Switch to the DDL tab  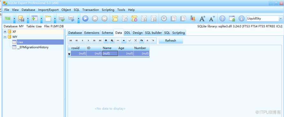click(127, 33)
